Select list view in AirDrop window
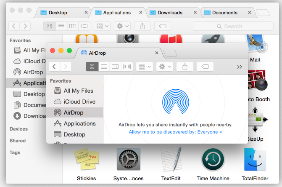This screenshot has height=187, width=282. tap(104, 67)
